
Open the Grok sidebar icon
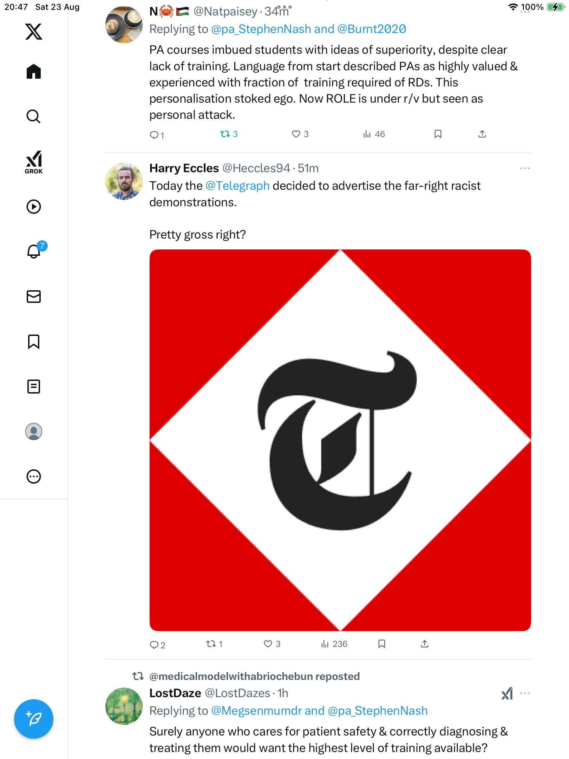(x=34, y=162)
